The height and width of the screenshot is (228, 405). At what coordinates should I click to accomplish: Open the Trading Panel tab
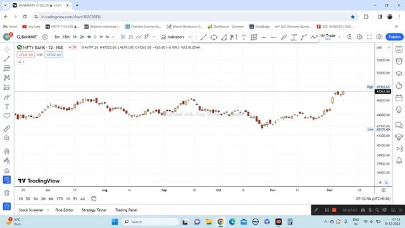(126, 210)
